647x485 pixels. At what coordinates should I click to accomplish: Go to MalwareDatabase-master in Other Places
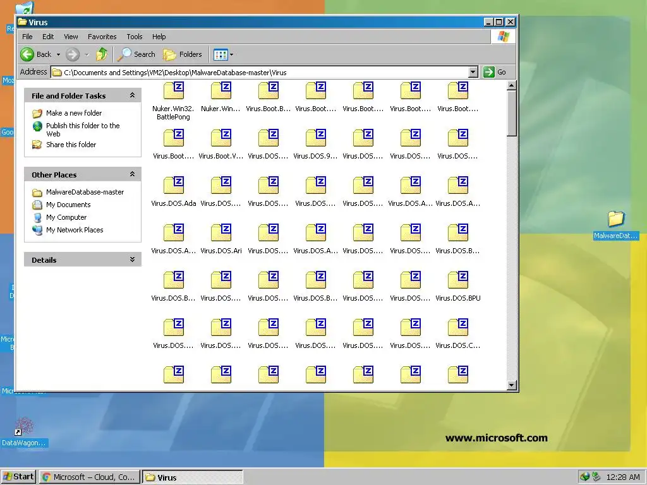point(85,192)
